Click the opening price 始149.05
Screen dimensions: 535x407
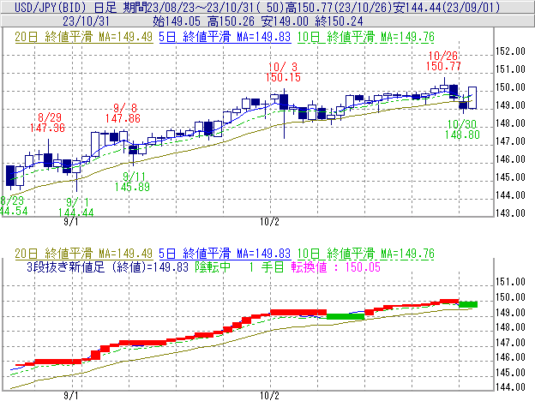pos(177,21)
